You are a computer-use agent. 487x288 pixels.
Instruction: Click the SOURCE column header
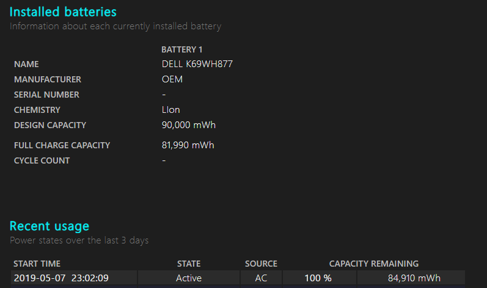pyautogui.click(x=261, y=264)
